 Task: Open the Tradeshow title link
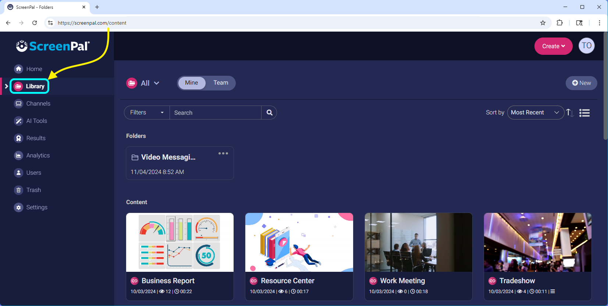(517, 281)
